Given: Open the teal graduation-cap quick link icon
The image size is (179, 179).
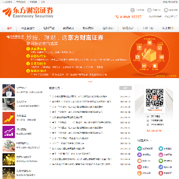Looking at the screenshot, I should pyautogui.click(x=139, y=149).
